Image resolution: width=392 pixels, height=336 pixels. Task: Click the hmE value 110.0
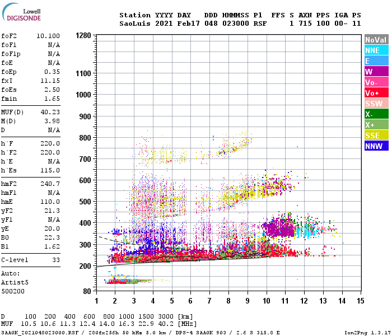coord(50,202)
